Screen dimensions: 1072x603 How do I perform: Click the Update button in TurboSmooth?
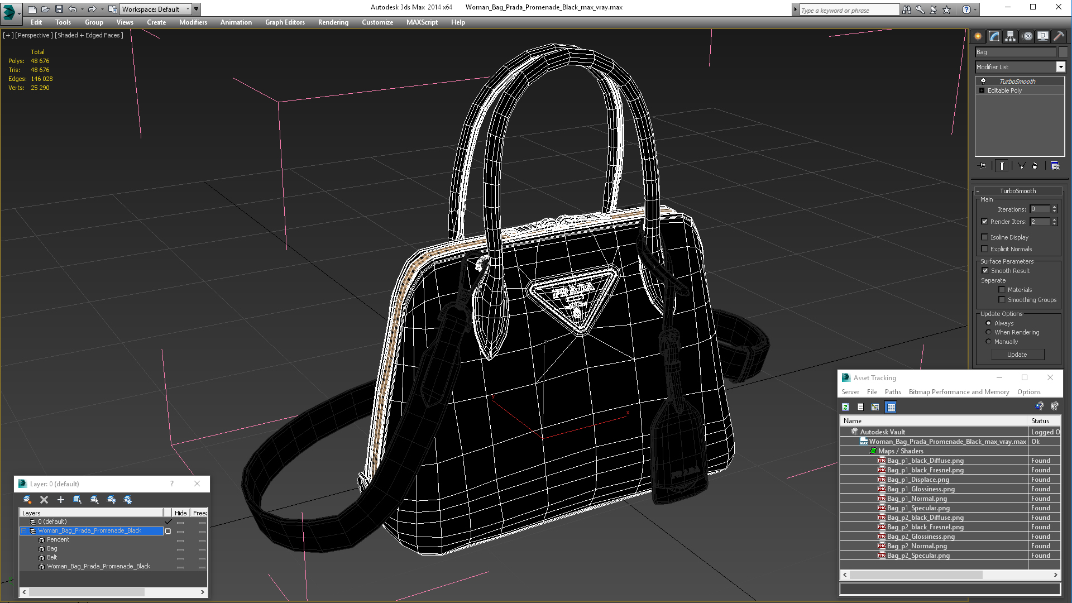(x=1017, y=355)
